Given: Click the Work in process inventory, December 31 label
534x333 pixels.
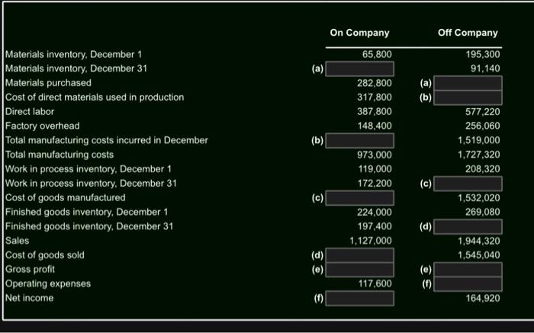Looking at the screenshot, I should [x=91, y=184].
